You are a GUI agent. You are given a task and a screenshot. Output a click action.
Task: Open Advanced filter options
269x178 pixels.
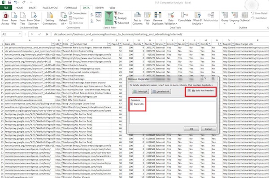[121, 23]
